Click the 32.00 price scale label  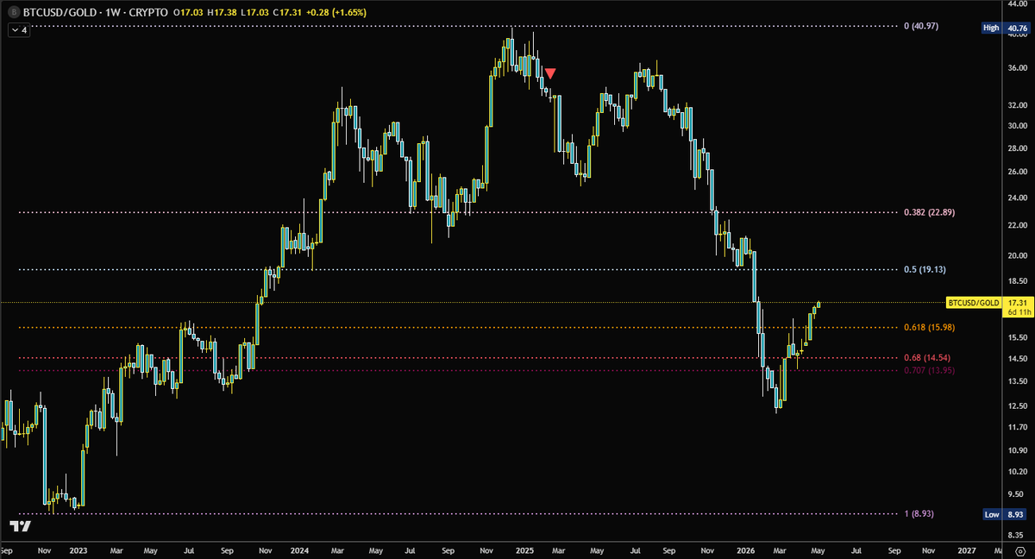[1018, 104]
